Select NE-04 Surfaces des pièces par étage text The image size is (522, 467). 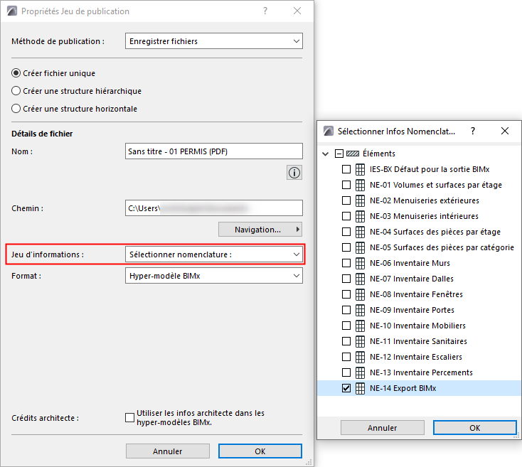(x=435, y=232)
